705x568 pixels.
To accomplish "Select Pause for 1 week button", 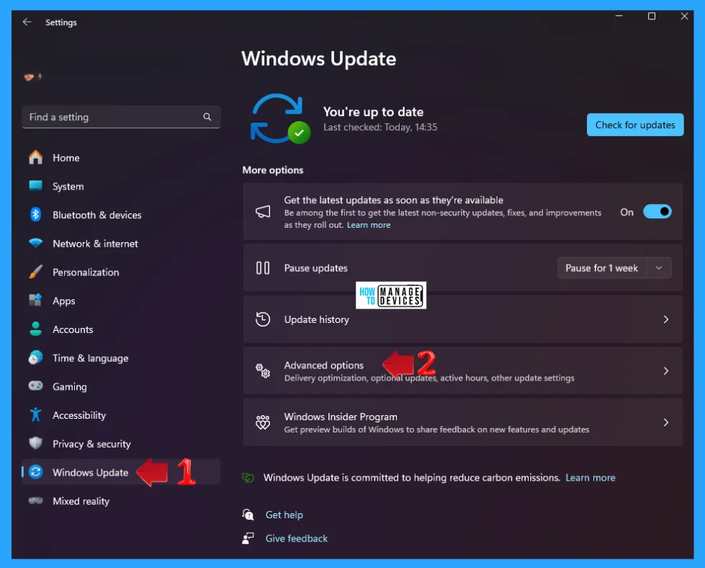I will (601, 268).
